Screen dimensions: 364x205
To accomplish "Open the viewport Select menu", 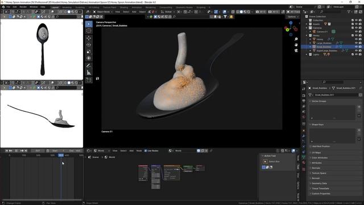I will (126, 11).
